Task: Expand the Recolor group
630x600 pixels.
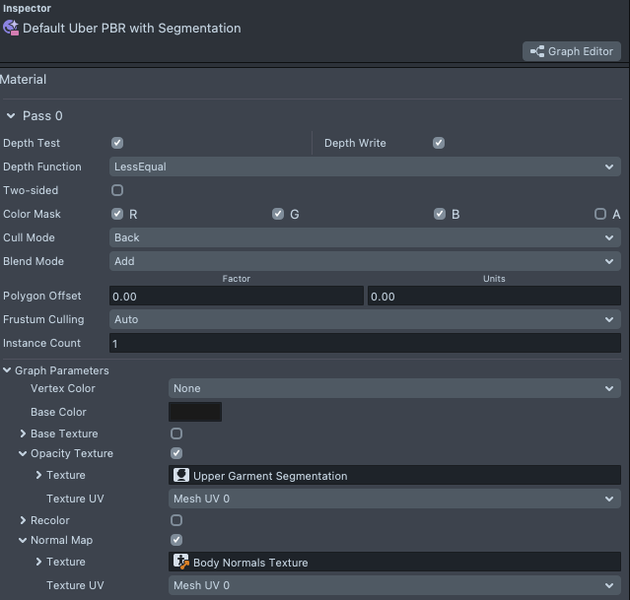Action: coord(23,520)
